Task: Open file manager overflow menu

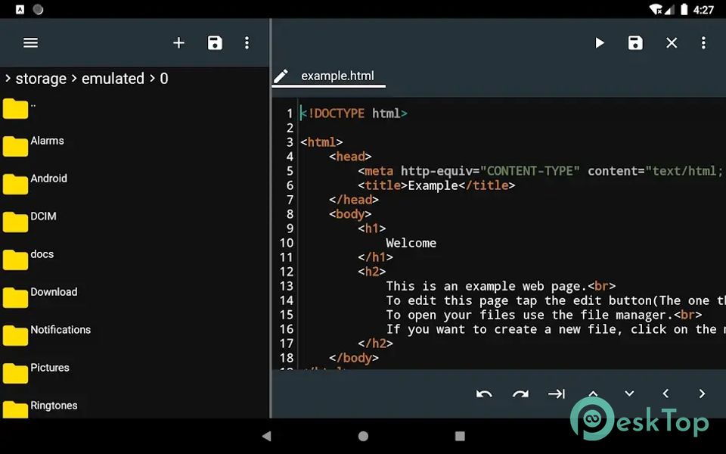Action: [x=247, y=43]
